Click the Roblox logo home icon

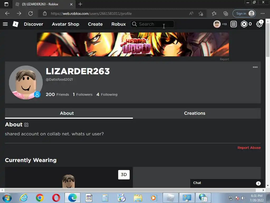[16, 24]
